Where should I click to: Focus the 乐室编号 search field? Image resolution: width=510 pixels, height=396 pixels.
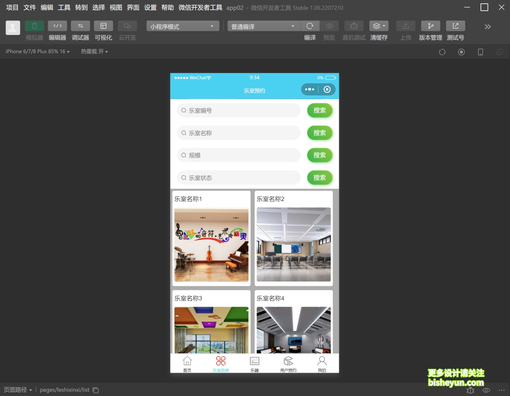pos(239,110)
